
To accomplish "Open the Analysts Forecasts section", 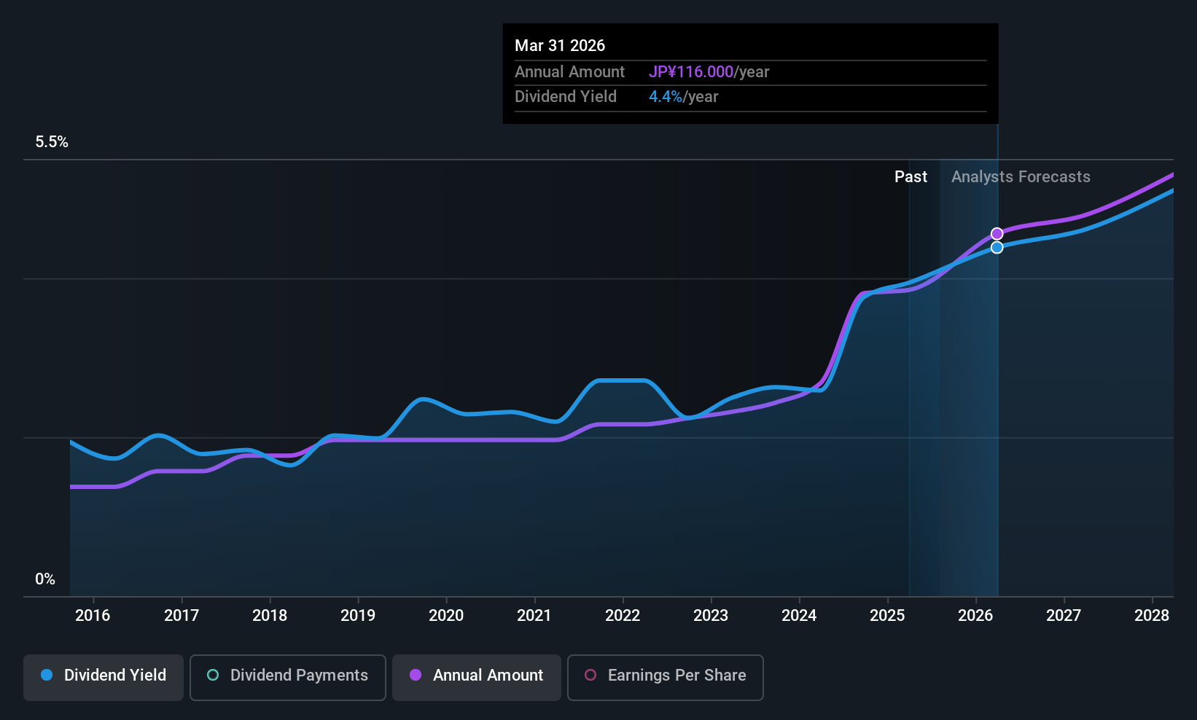I will pyautogui.click(x=1020, y=176).
